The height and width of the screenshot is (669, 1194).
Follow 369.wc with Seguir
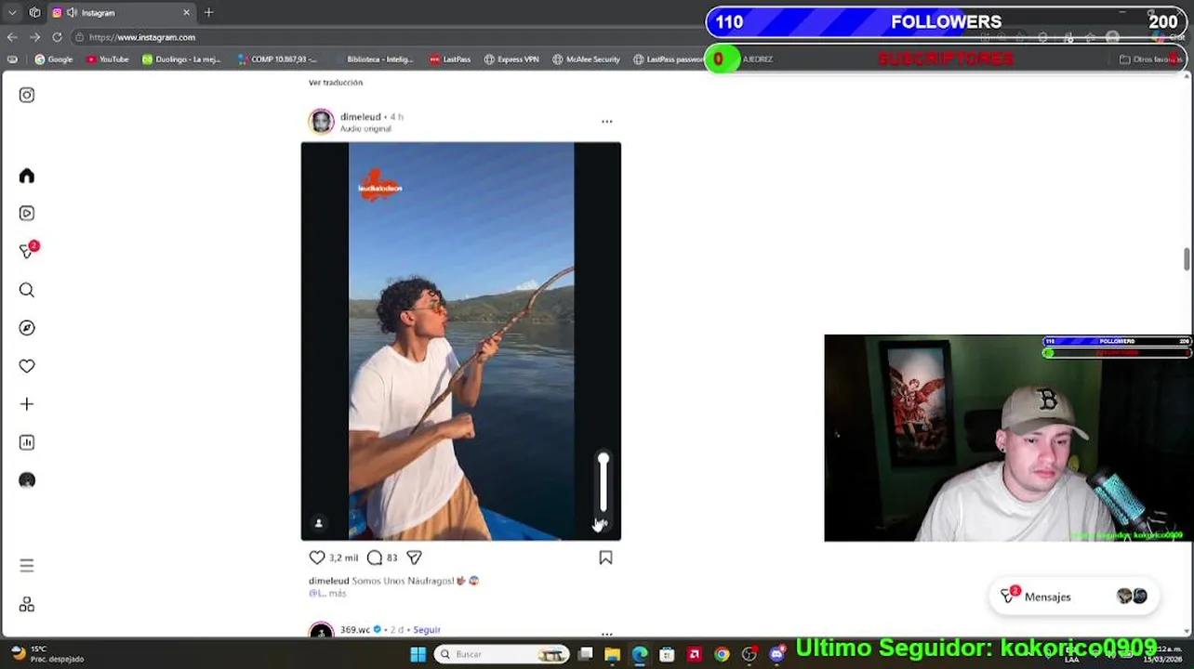427,629
